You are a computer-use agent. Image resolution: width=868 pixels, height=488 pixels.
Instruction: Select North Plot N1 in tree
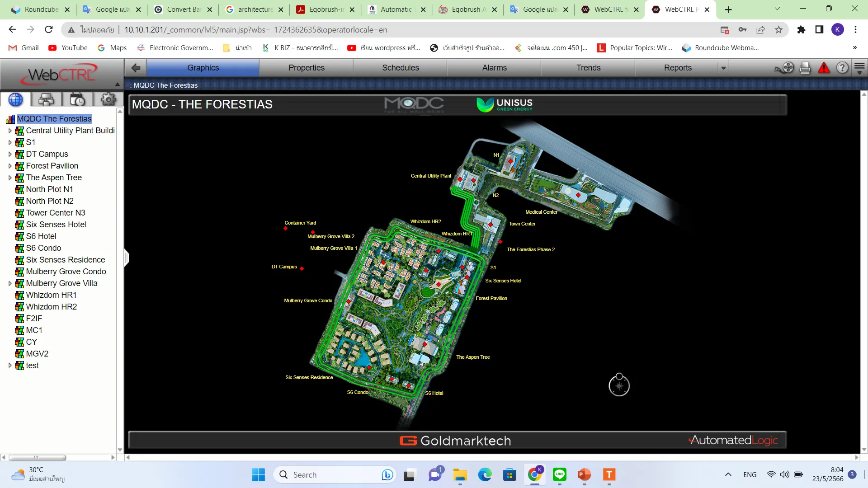(x=49, y=189)
